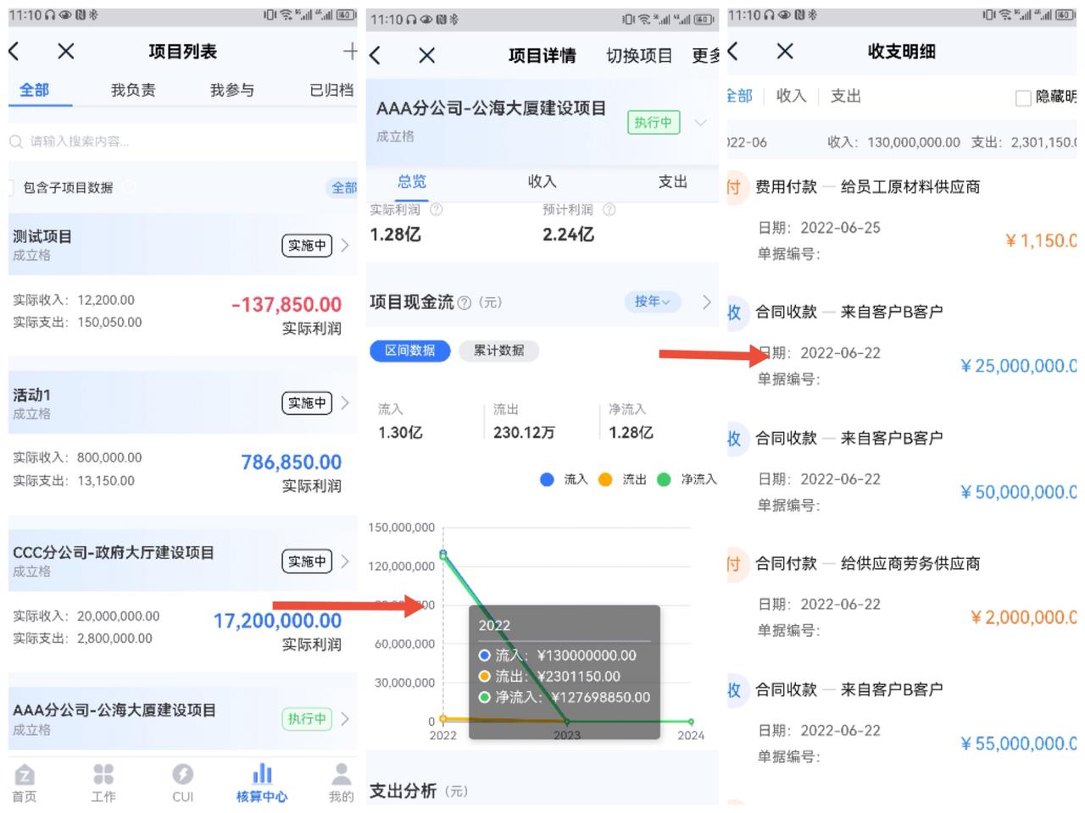Screen dimensions: 1085x813
Task: Open the 工作 work tab icon
Action: point(103,774)
